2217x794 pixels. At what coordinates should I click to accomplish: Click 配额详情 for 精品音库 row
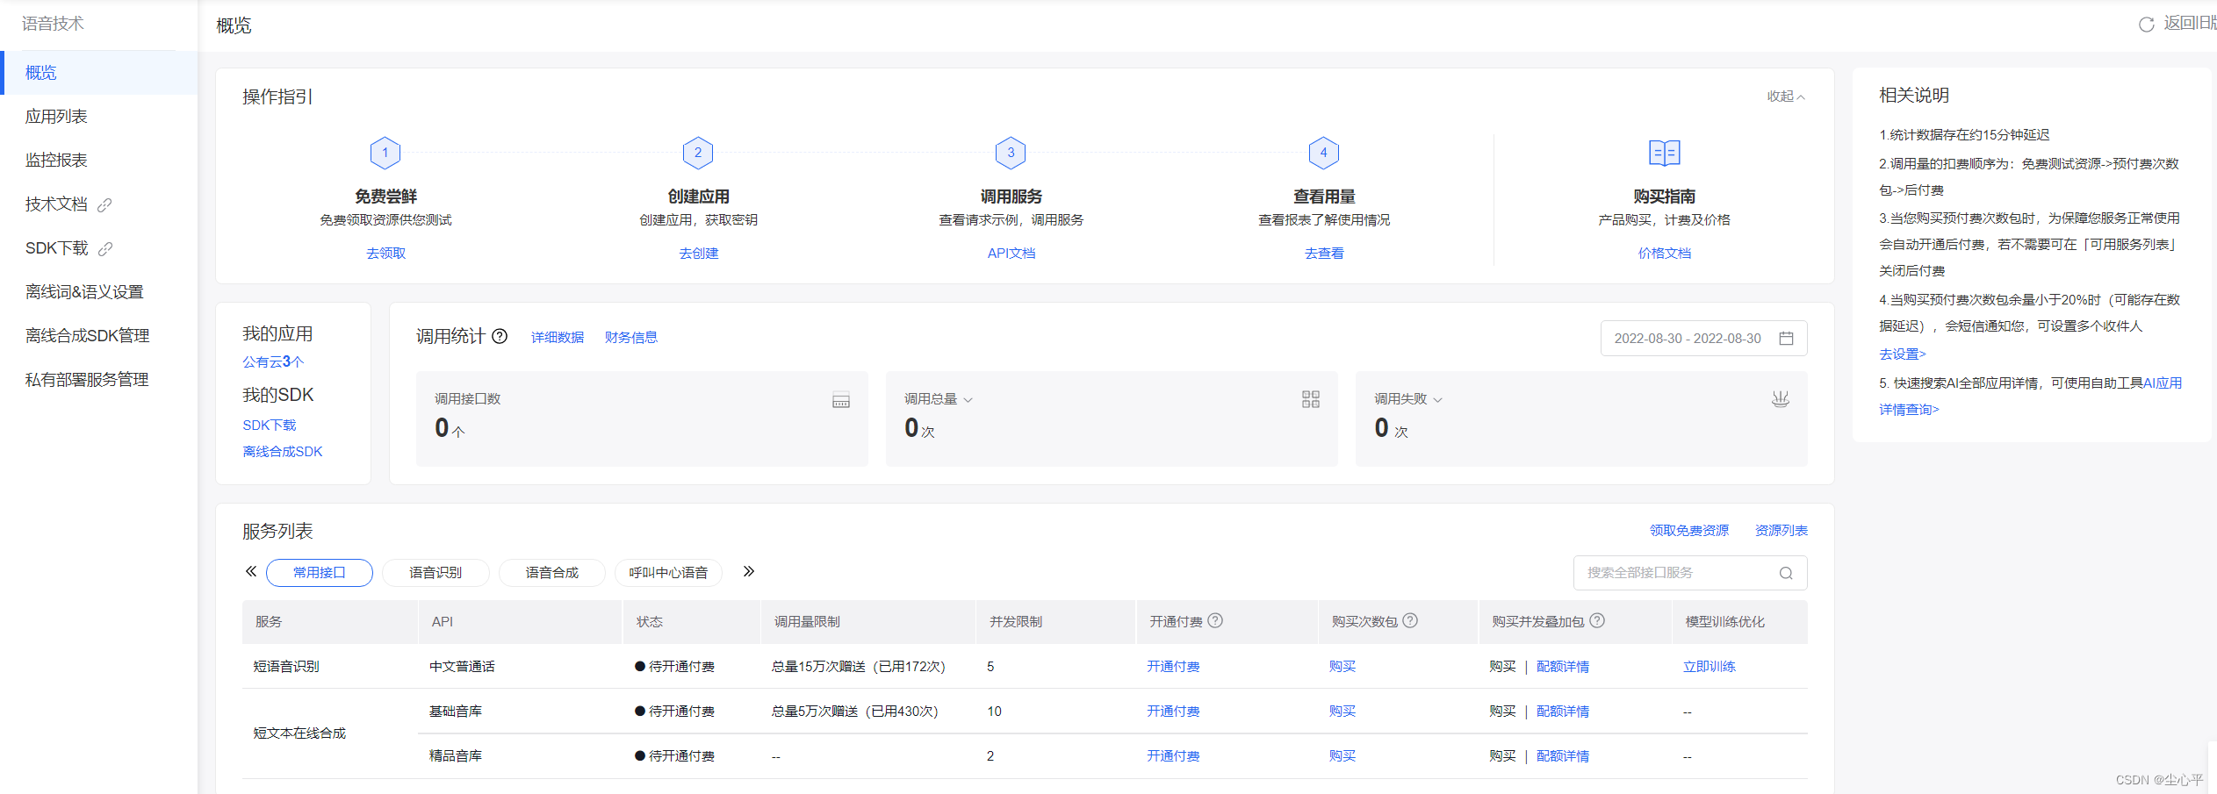(x=1563, y=756)
